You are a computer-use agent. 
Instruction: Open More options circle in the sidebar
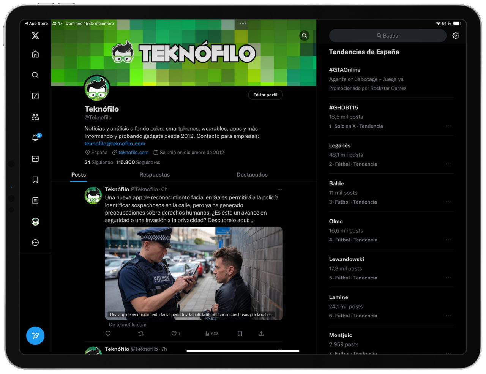35,243
